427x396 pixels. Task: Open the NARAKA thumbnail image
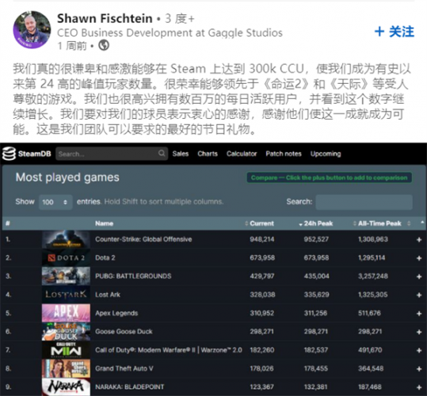[x=66, y=386]
